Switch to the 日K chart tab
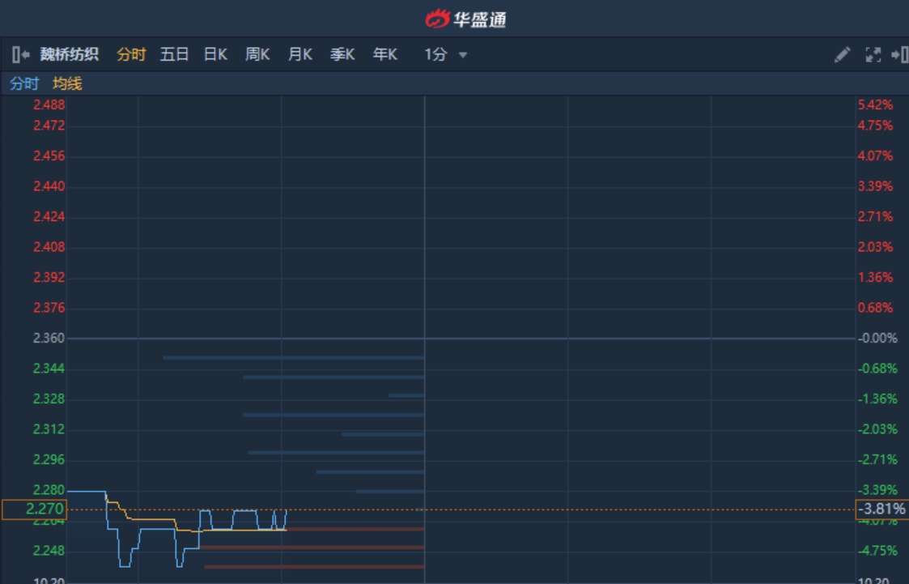The width and height of the screenshot is (909, 584). [x=215, y=55]
